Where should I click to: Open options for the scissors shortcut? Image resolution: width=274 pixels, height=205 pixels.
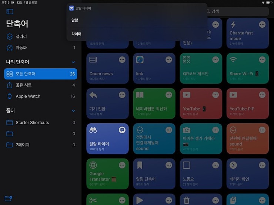pyautogui.click(x=122, y=200)
